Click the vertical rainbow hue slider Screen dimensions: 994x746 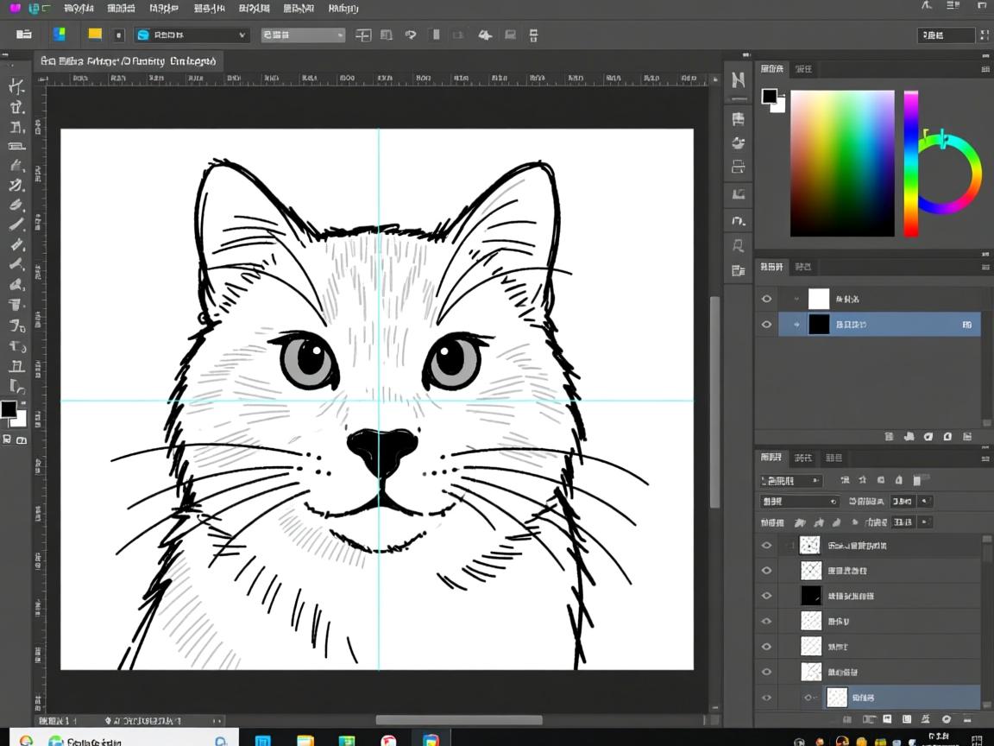click(910, 164)
